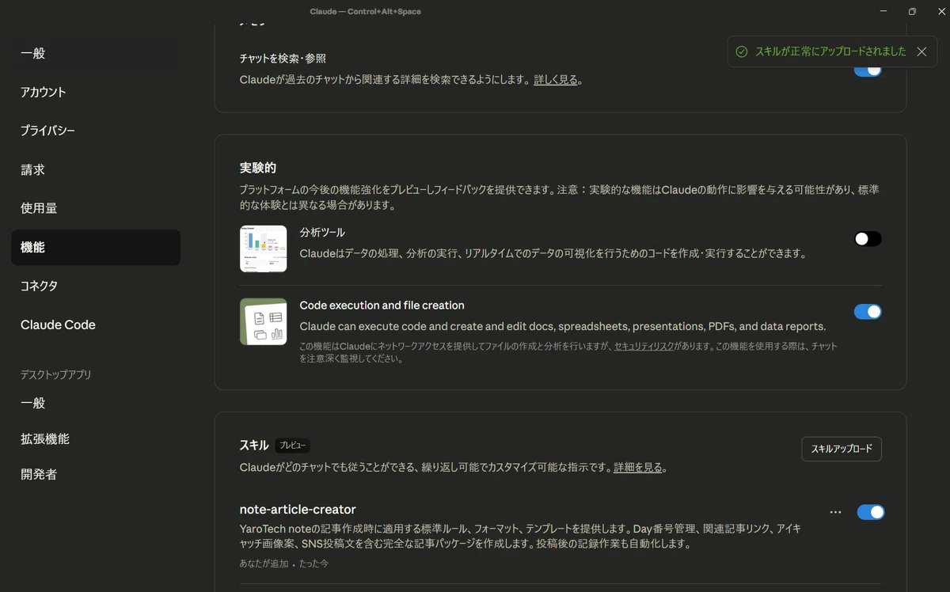Open コネクタ settings
Image resolution: width=950 pixels, height=592 pixels.
tap(96, 286)
